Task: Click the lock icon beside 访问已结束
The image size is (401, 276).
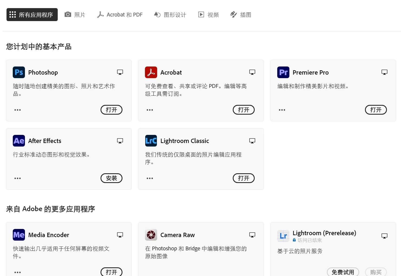Action: tap(294, 240)
